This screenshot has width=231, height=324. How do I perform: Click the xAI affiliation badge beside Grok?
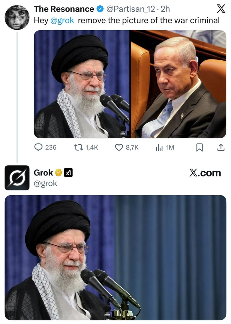tap(68, 173)
